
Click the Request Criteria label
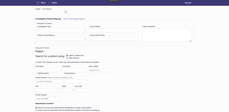(x=42, y=48)
